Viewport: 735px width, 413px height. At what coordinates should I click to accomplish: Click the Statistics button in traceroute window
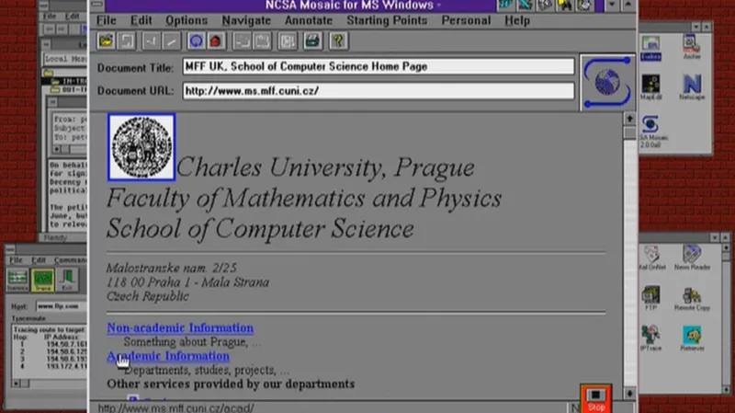coord(17,280)
